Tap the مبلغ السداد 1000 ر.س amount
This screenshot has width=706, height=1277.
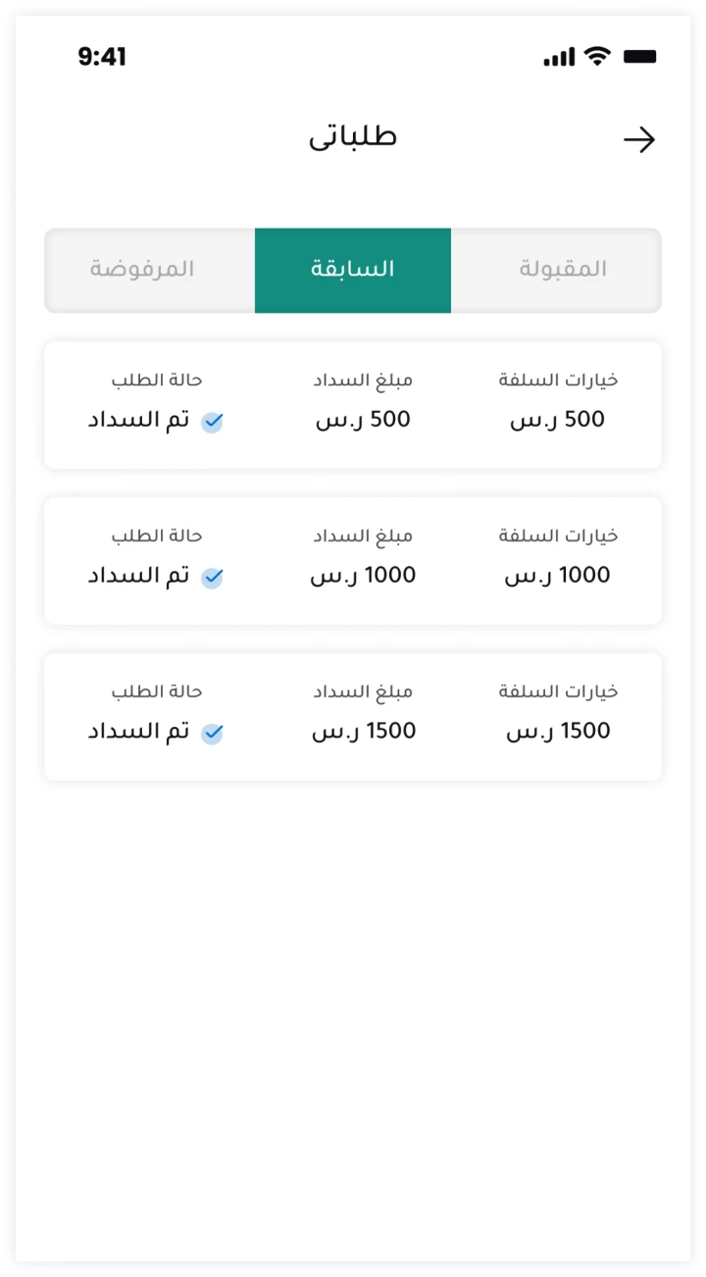click(363, 576)
